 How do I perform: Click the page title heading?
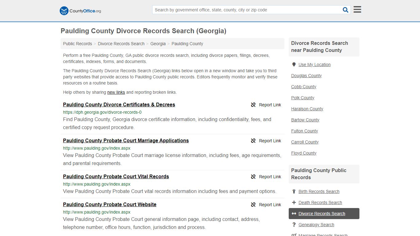(x=144, y=31)
